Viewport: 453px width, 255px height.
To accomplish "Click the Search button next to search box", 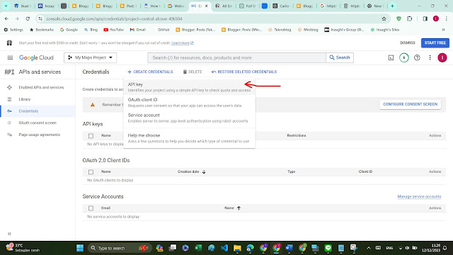I will 340,57.
